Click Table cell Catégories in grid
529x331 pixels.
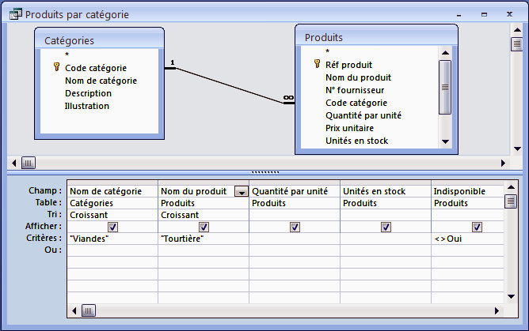click(x=112, y=203)
